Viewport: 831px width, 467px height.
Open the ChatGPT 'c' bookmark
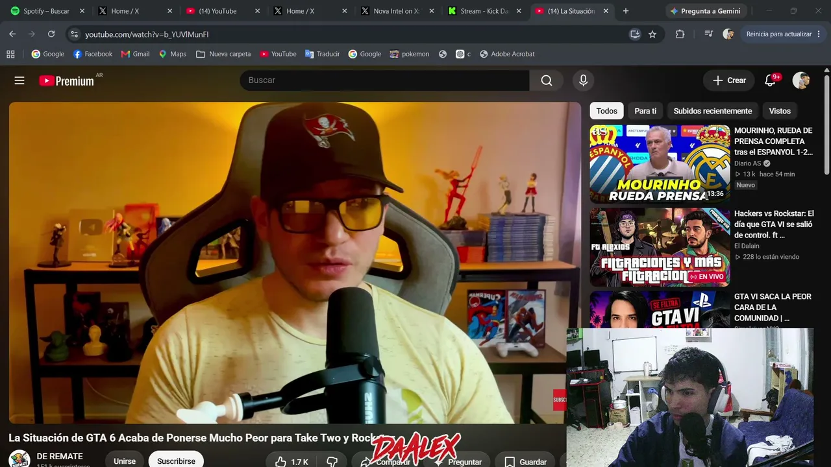(x=463, y=54)
